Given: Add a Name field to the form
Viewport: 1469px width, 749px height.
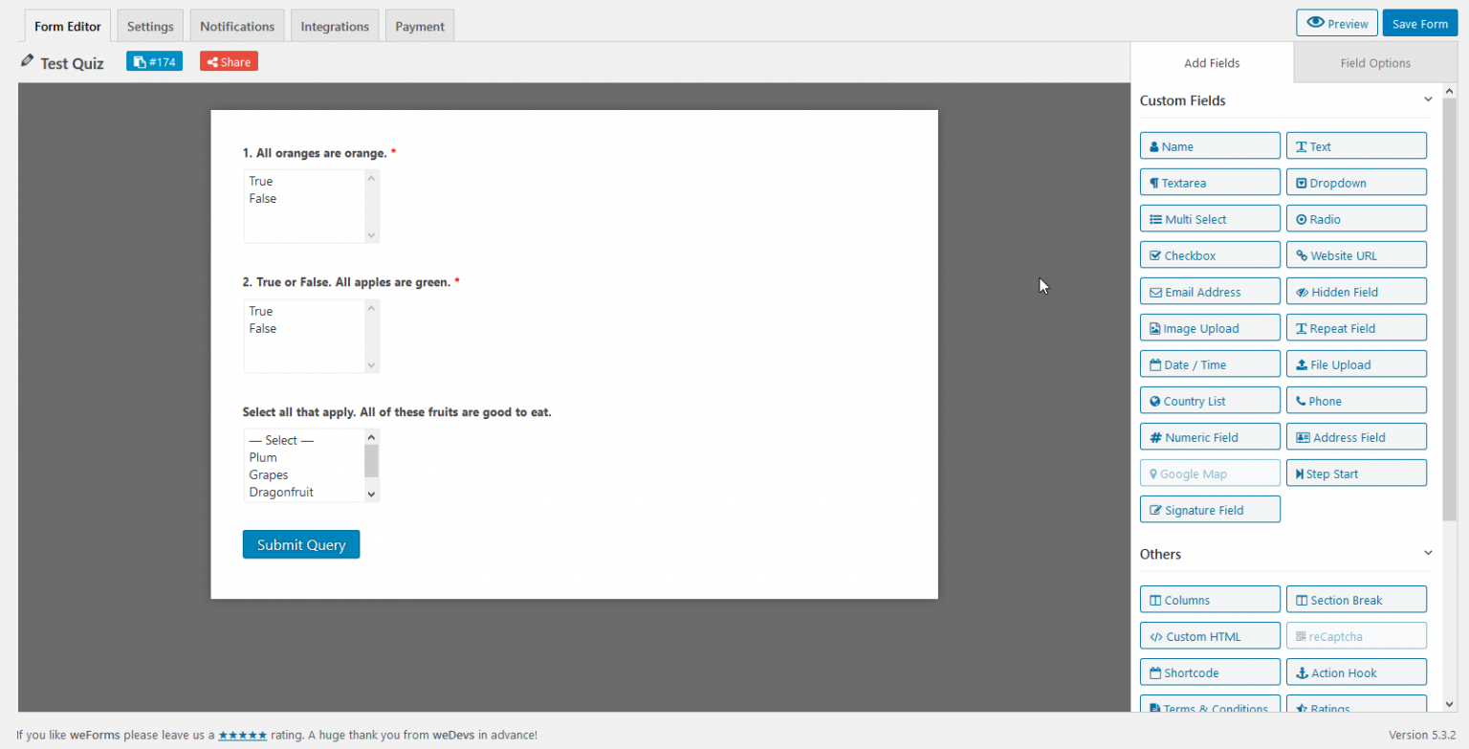Looking at the screenshot, I should [x=1210, y=145].
